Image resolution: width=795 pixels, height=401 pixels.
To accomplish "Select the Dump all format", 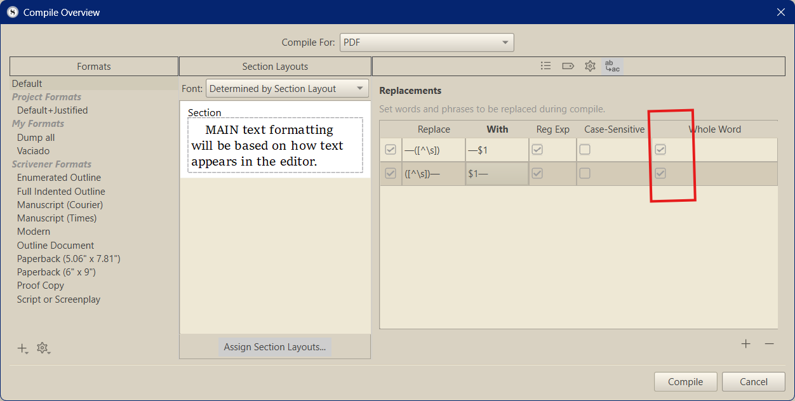I will coord(36,137).
